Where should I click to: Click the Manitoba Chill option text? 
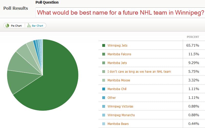coord(117,89)
